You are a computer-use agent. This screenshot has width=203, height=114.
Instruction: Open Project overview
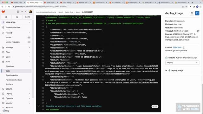[x=16, y=28]
